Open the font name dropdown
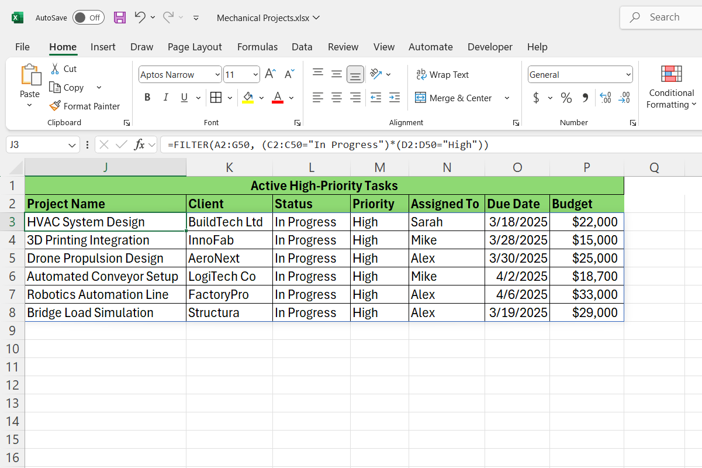The width and height of the screenshot is (702, 468). [x=217, y=75]
